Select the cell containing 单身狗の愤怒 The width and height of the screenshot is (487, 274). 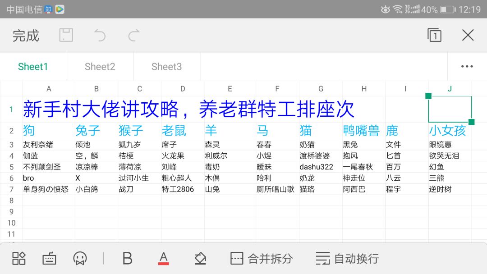[x=48, y=189]
